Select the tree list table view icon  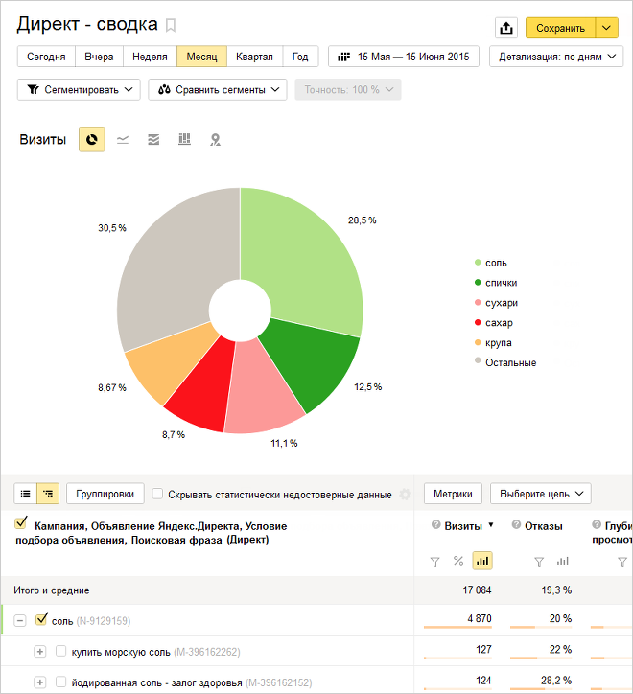(x=48, y=494)
